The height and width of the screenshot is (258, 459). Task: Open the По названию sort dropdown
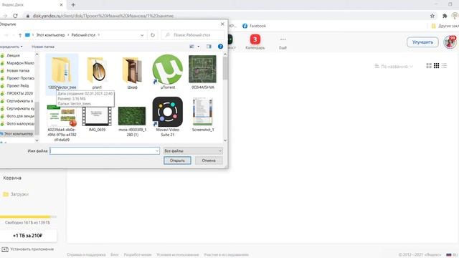click(394, 67)
